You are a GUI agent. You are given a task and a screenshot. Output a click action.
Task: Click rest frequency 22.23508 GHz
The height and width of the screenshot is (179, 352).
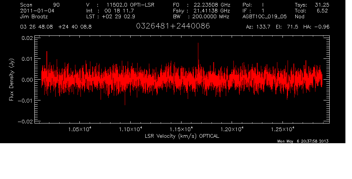point(212,5)
